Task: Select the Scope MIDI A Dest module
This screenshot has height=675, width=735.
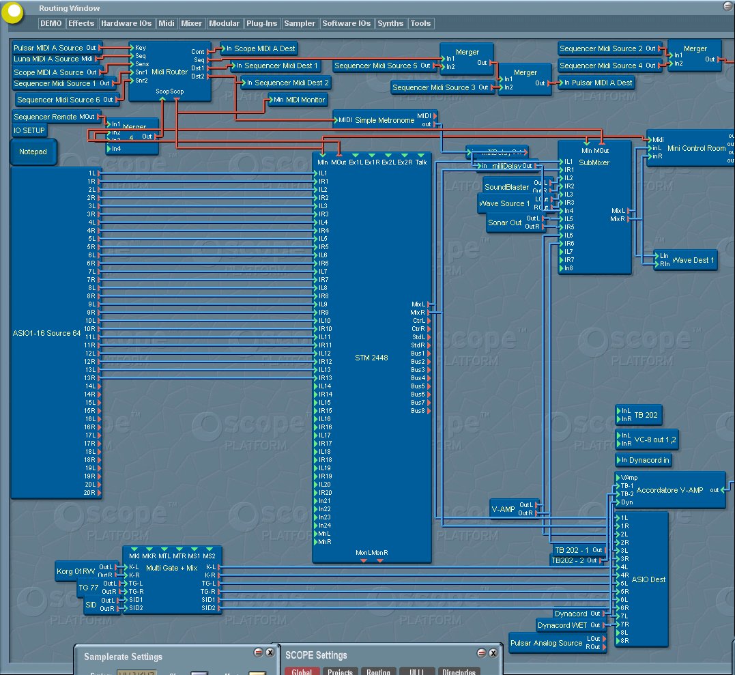Action: click(x=261, y=48)
